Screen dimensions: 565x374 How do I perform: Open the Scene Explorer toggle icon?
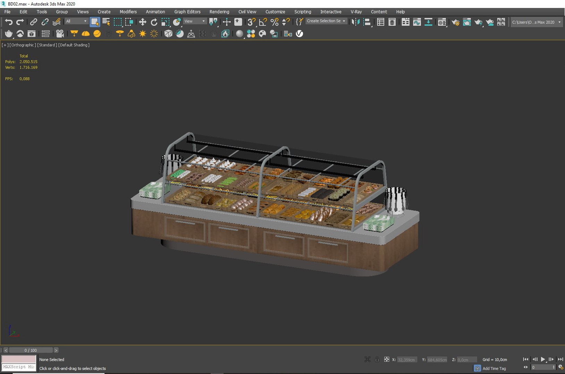coord(380,22)
